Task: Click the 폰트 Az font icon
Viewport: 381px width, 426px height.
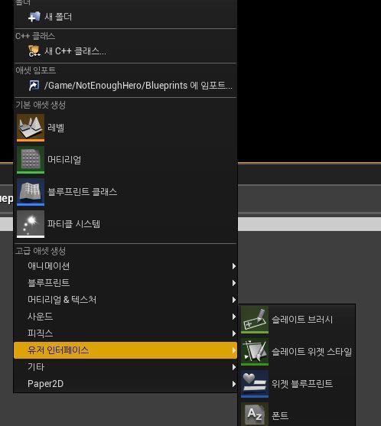Action: 255,414
